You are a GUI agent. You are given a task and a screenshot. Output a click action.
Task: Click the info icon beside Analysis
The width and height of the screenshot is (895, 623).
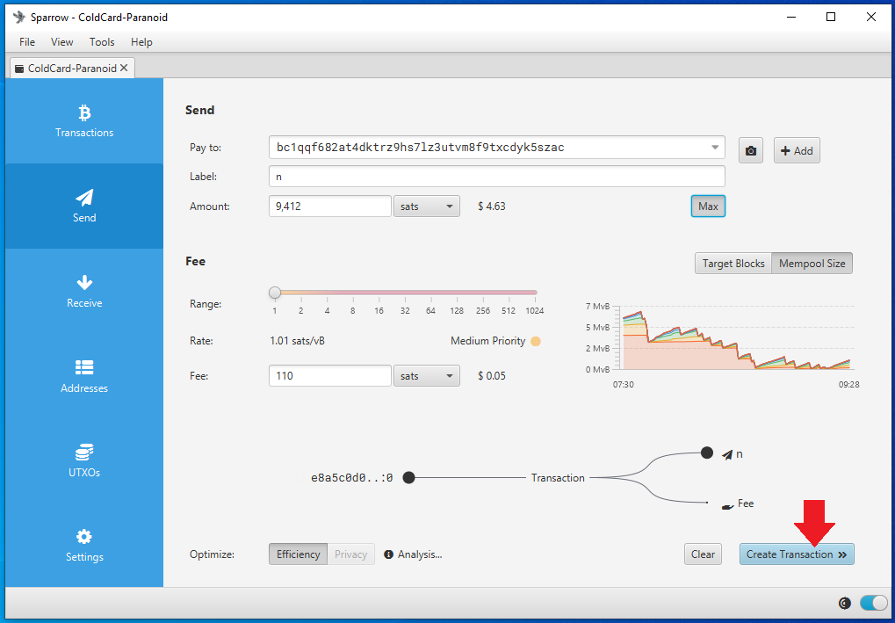389,554
